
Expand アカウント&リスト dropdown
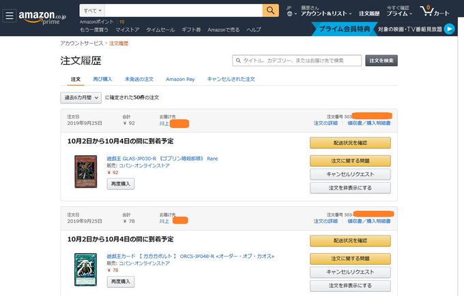[x=326, y=14]
